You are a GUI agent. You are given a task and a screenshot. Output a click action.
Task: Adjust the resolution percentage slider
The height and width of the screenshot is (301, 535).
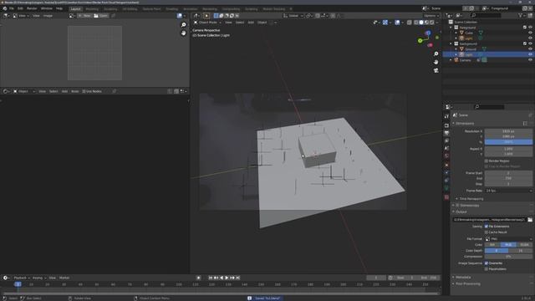508,142
